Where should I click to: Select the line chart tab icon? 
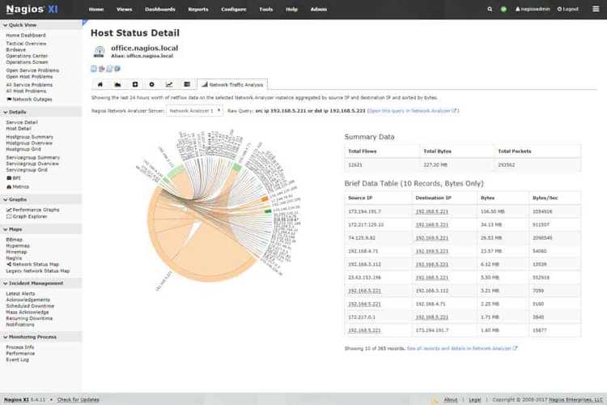(169, 84)
